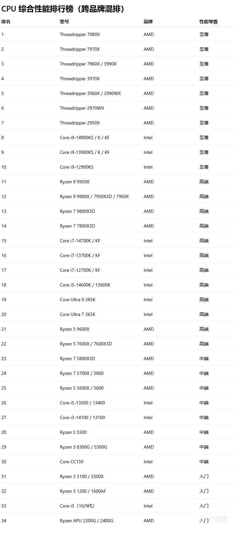Click the Ryzen APU 2200G / 2400G entry

tap(87, 521)
